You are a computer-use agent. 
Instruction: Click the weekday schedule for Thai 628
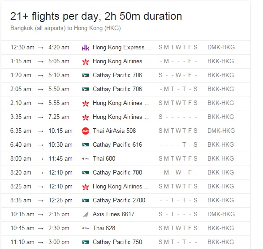coord(178,228)
